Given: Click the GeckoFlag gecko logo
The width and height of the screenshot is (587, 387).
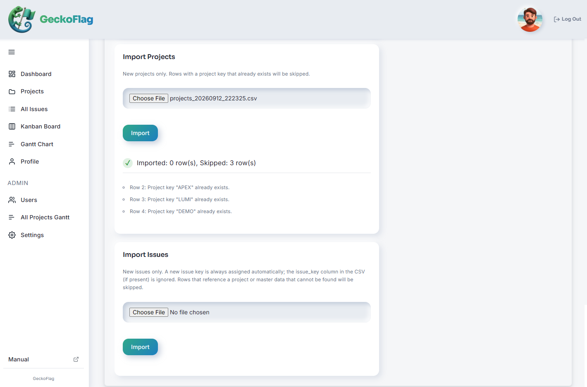Looking at the screenshot, I should coord(21,19).
